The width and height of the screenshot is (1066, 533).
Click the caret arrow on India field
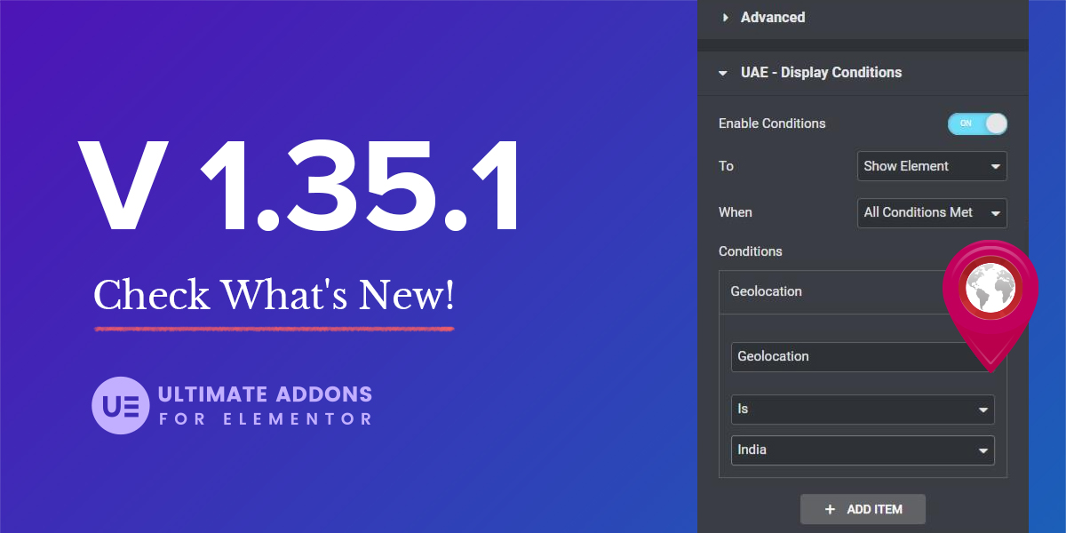[x=982, y=450]
